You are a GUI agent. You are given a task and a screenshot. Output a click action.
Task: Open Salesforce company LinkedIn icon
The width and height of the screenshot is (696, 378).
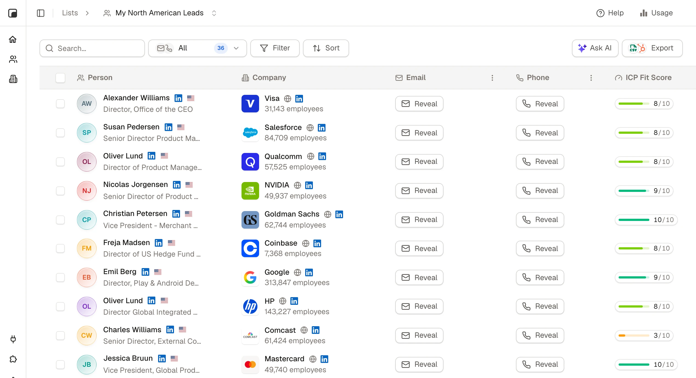click(322, 127)
